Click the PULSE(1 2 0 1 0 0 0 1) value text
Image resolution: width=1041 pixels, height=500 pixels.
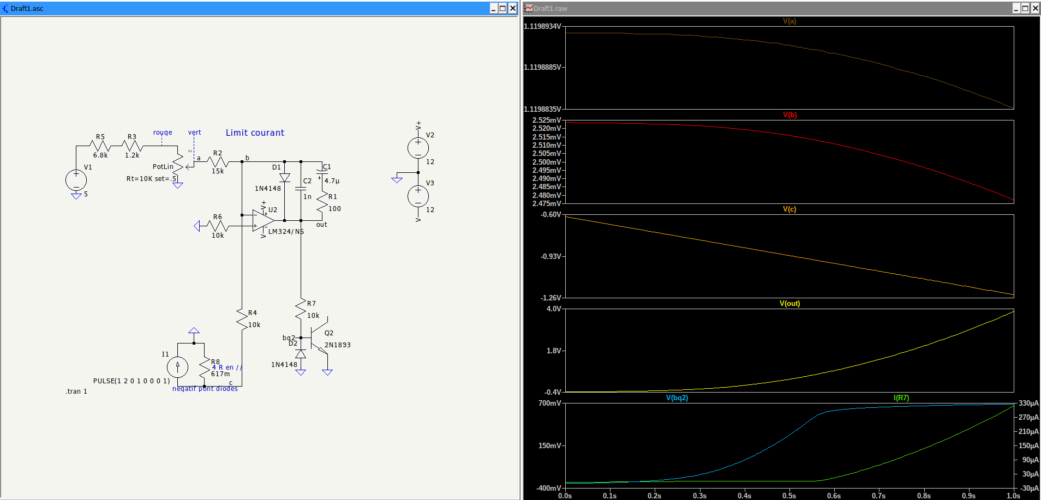pyautogui.click(x=131, y=381)
